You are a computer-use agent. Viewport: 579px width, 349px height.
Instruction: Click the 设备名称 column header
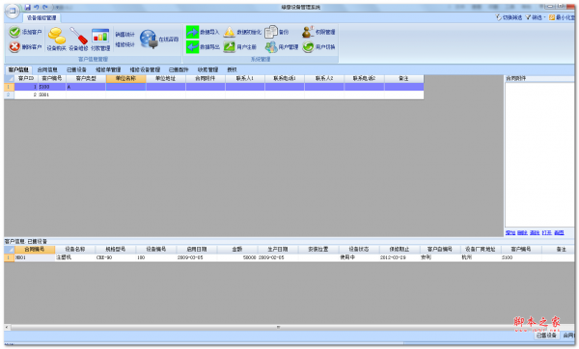[75, 250]
